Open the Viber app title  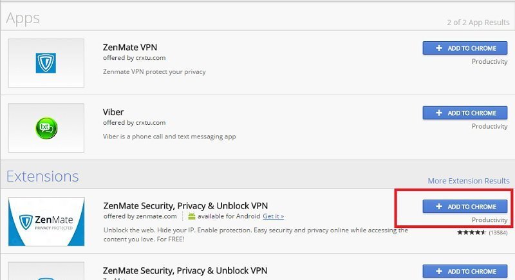click(113, 112)
